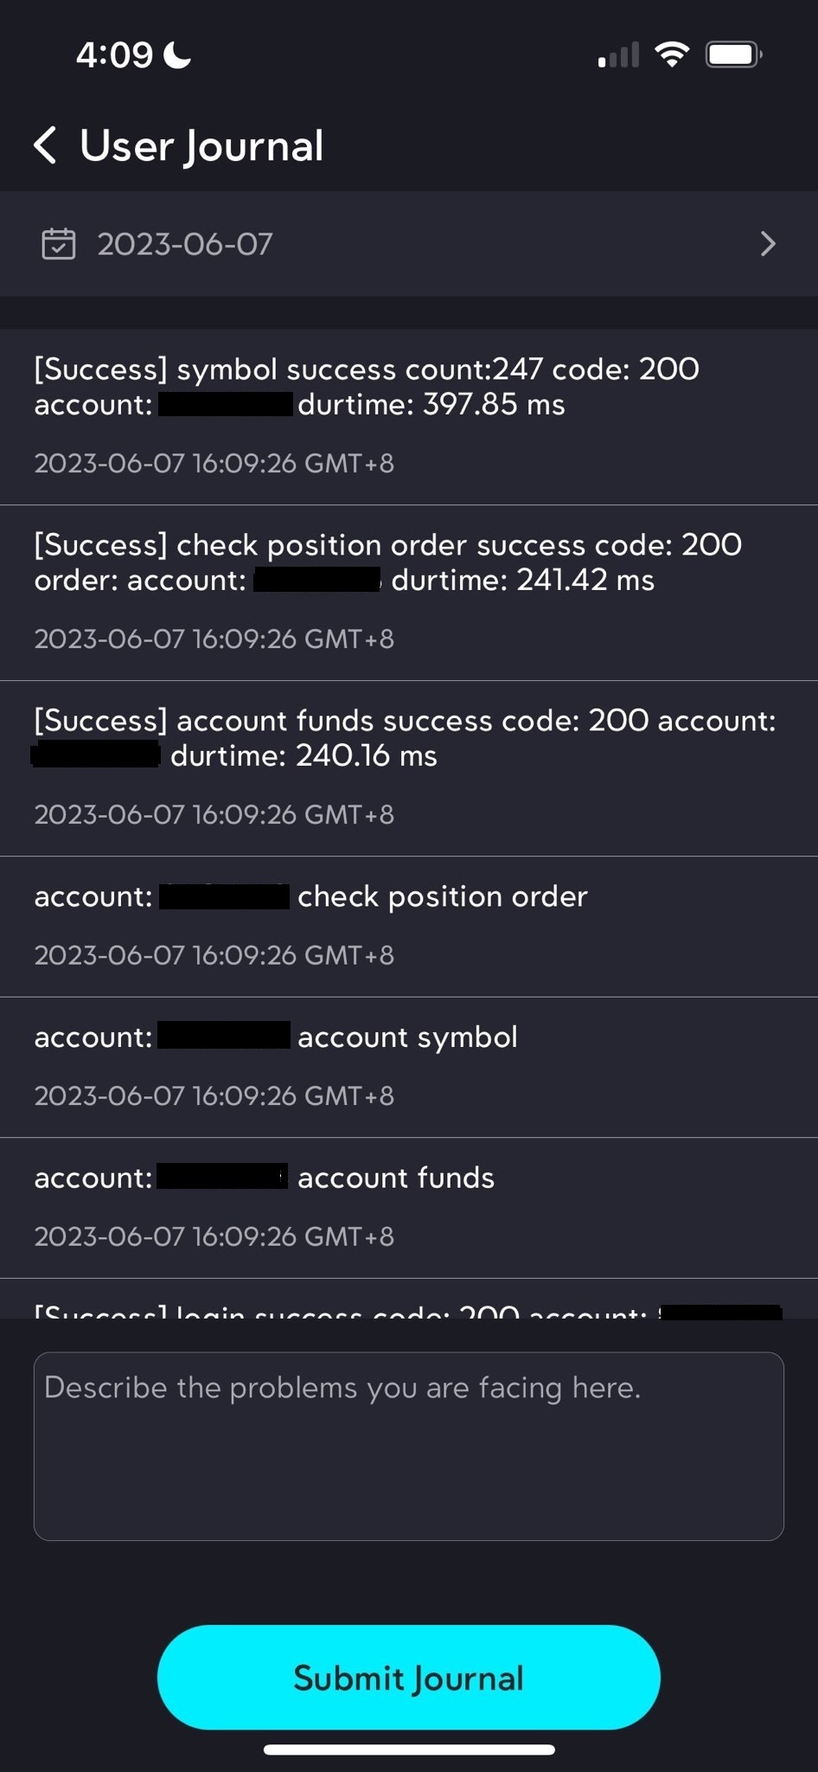Screen dimensions: 818x1772
Task: Open date details via the right chevron
Action: tap(768, 244)
